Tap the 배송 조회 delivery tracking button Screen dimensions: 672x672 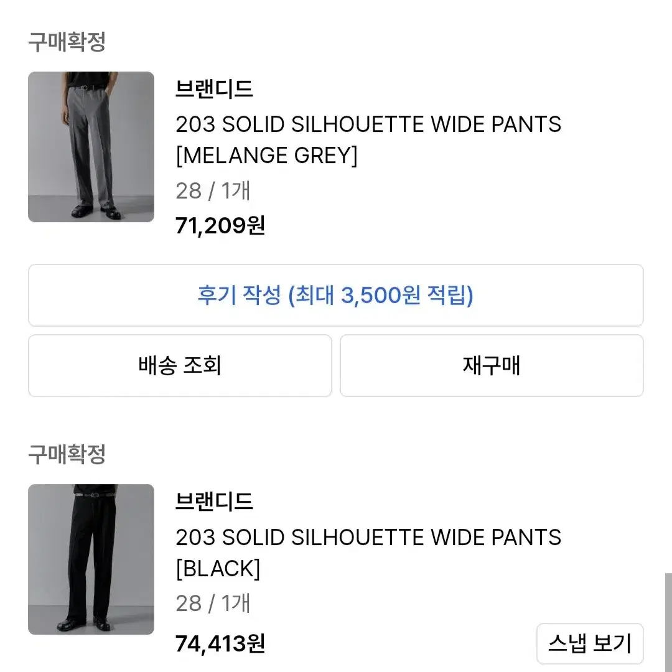(180, 366)
